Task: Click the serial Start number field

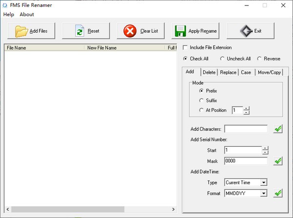Action: tap(243, 150)
